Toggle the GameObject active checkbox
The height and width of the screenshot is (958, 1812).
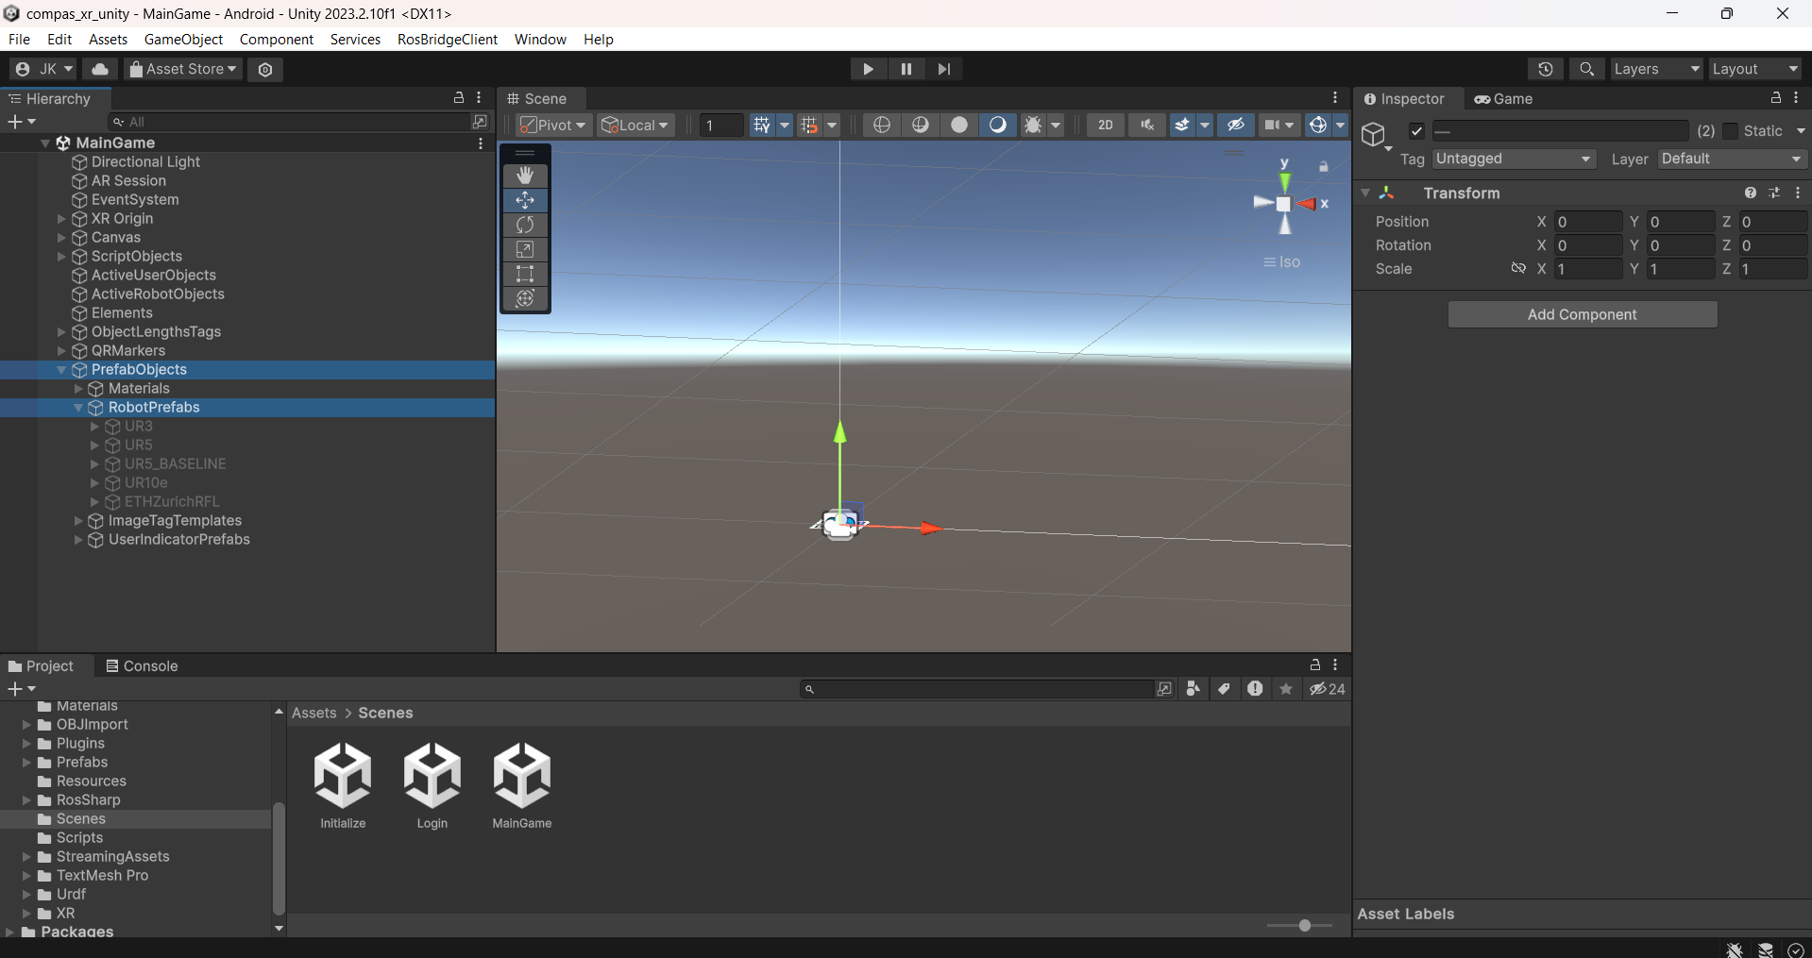1416,131
